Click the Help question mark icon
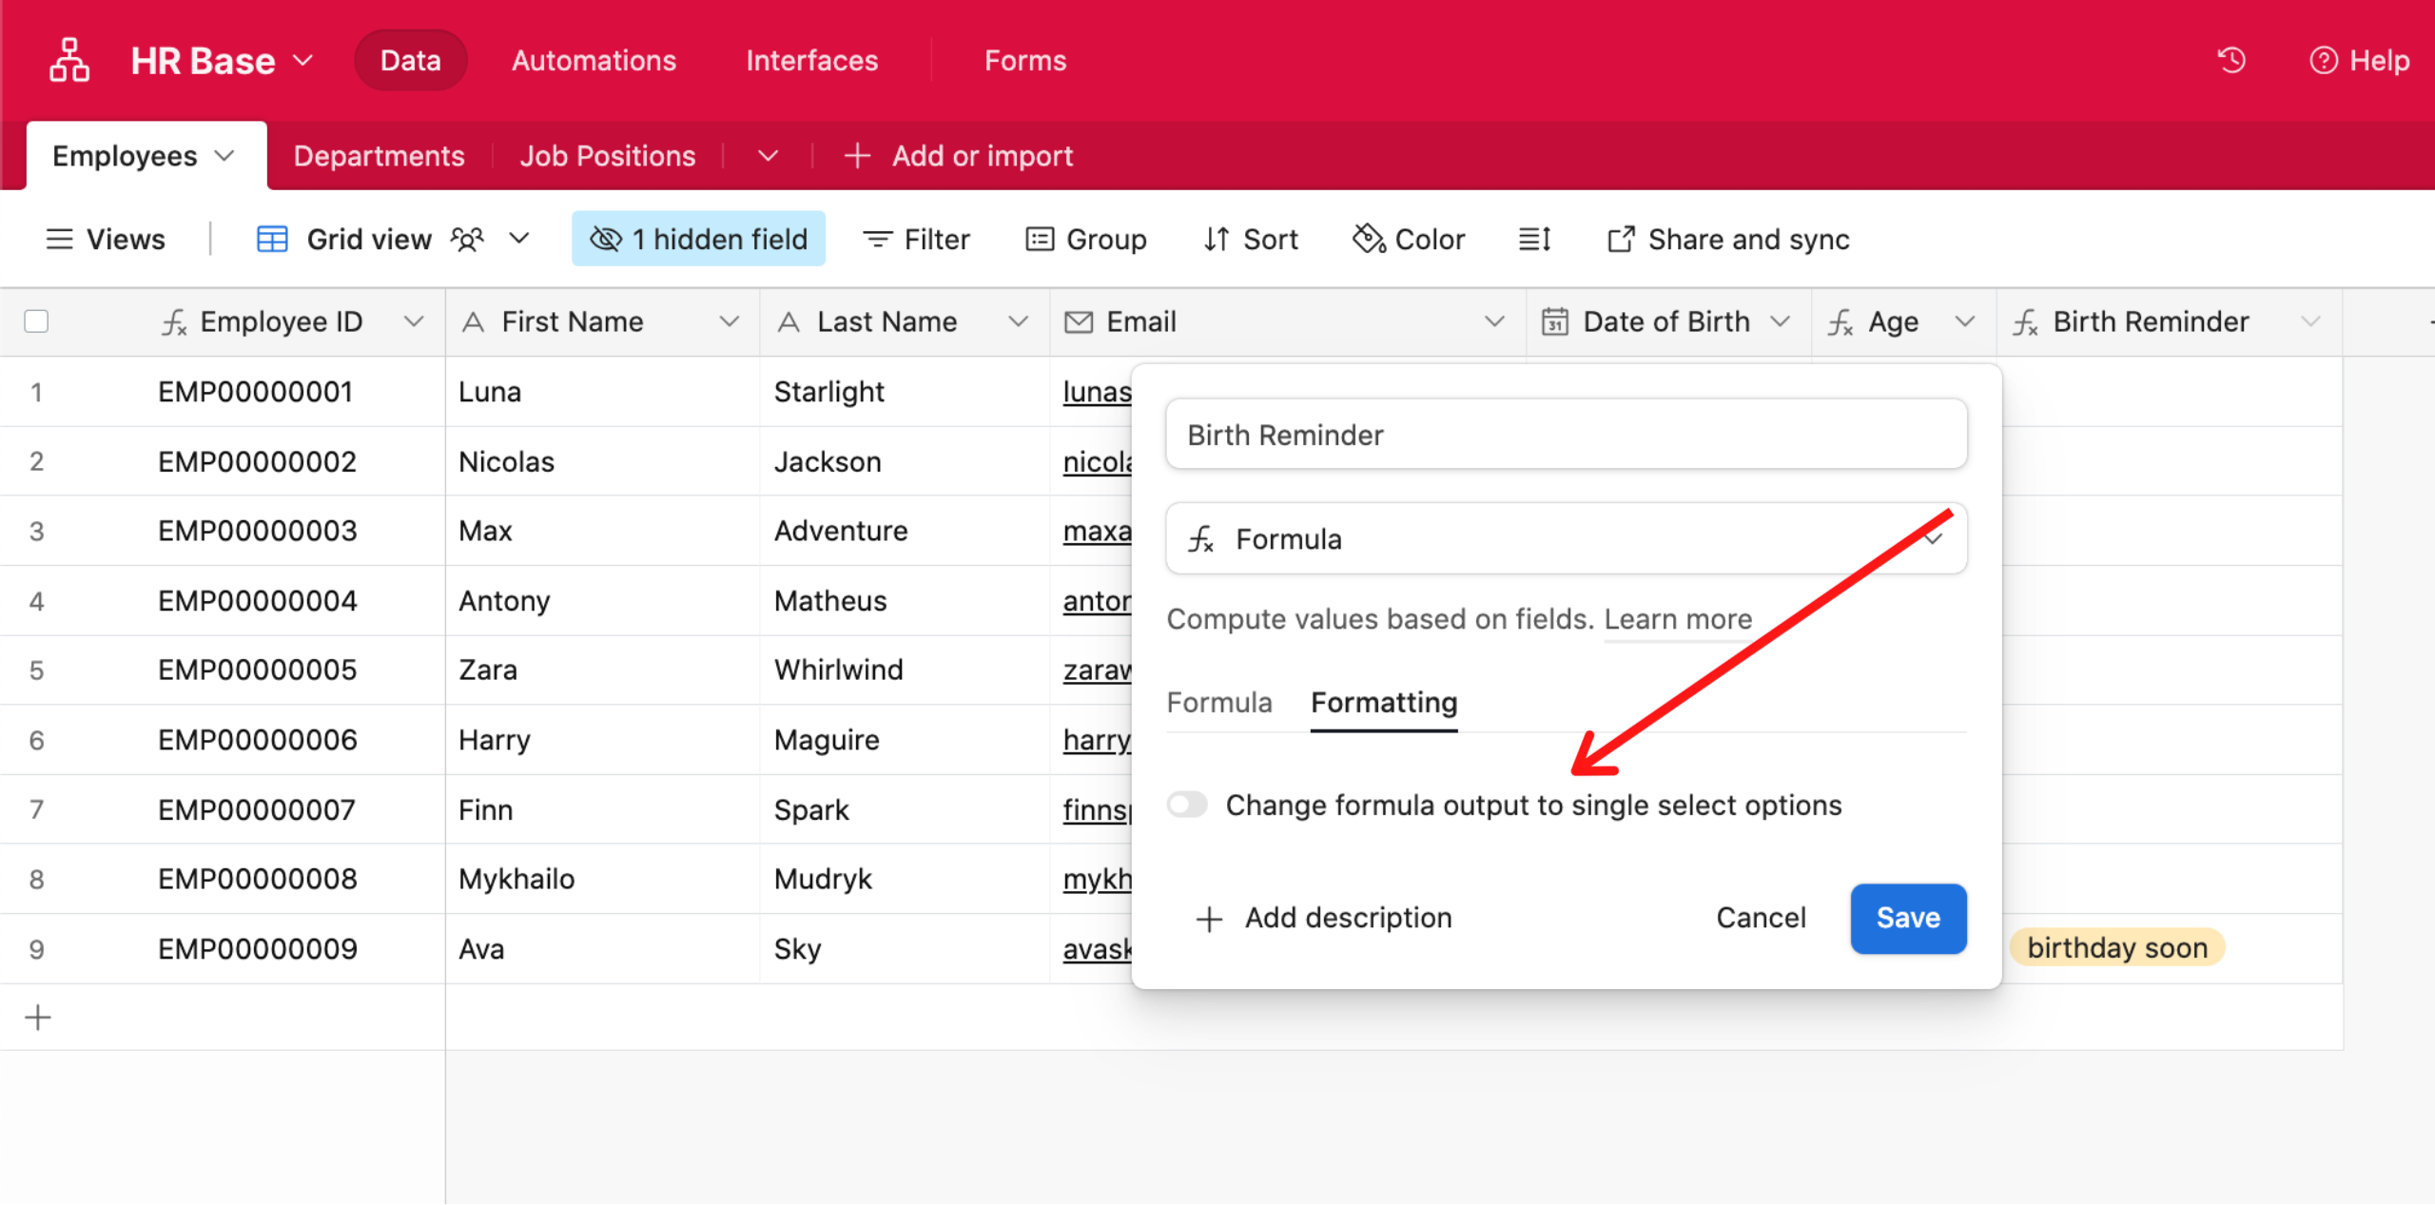This screenshot has width=2435, height=1205. pos(2323,61)
